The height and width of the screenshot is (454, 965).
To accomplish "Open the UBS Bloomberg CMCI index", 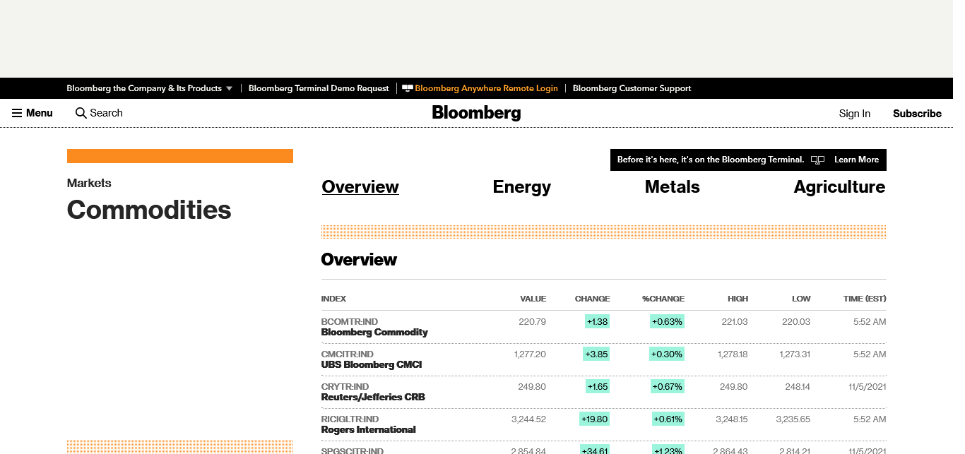I will click(x=371, y=364).
